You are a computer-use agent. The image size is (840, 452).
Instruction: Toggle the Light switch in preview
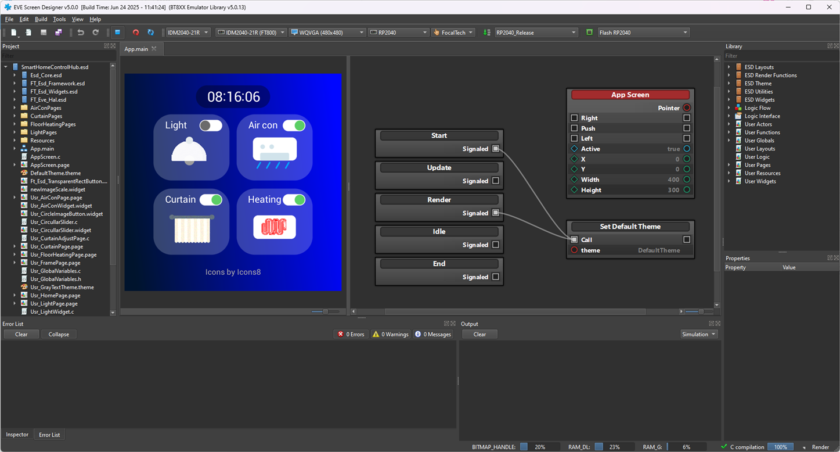click(x=210, y=125)
